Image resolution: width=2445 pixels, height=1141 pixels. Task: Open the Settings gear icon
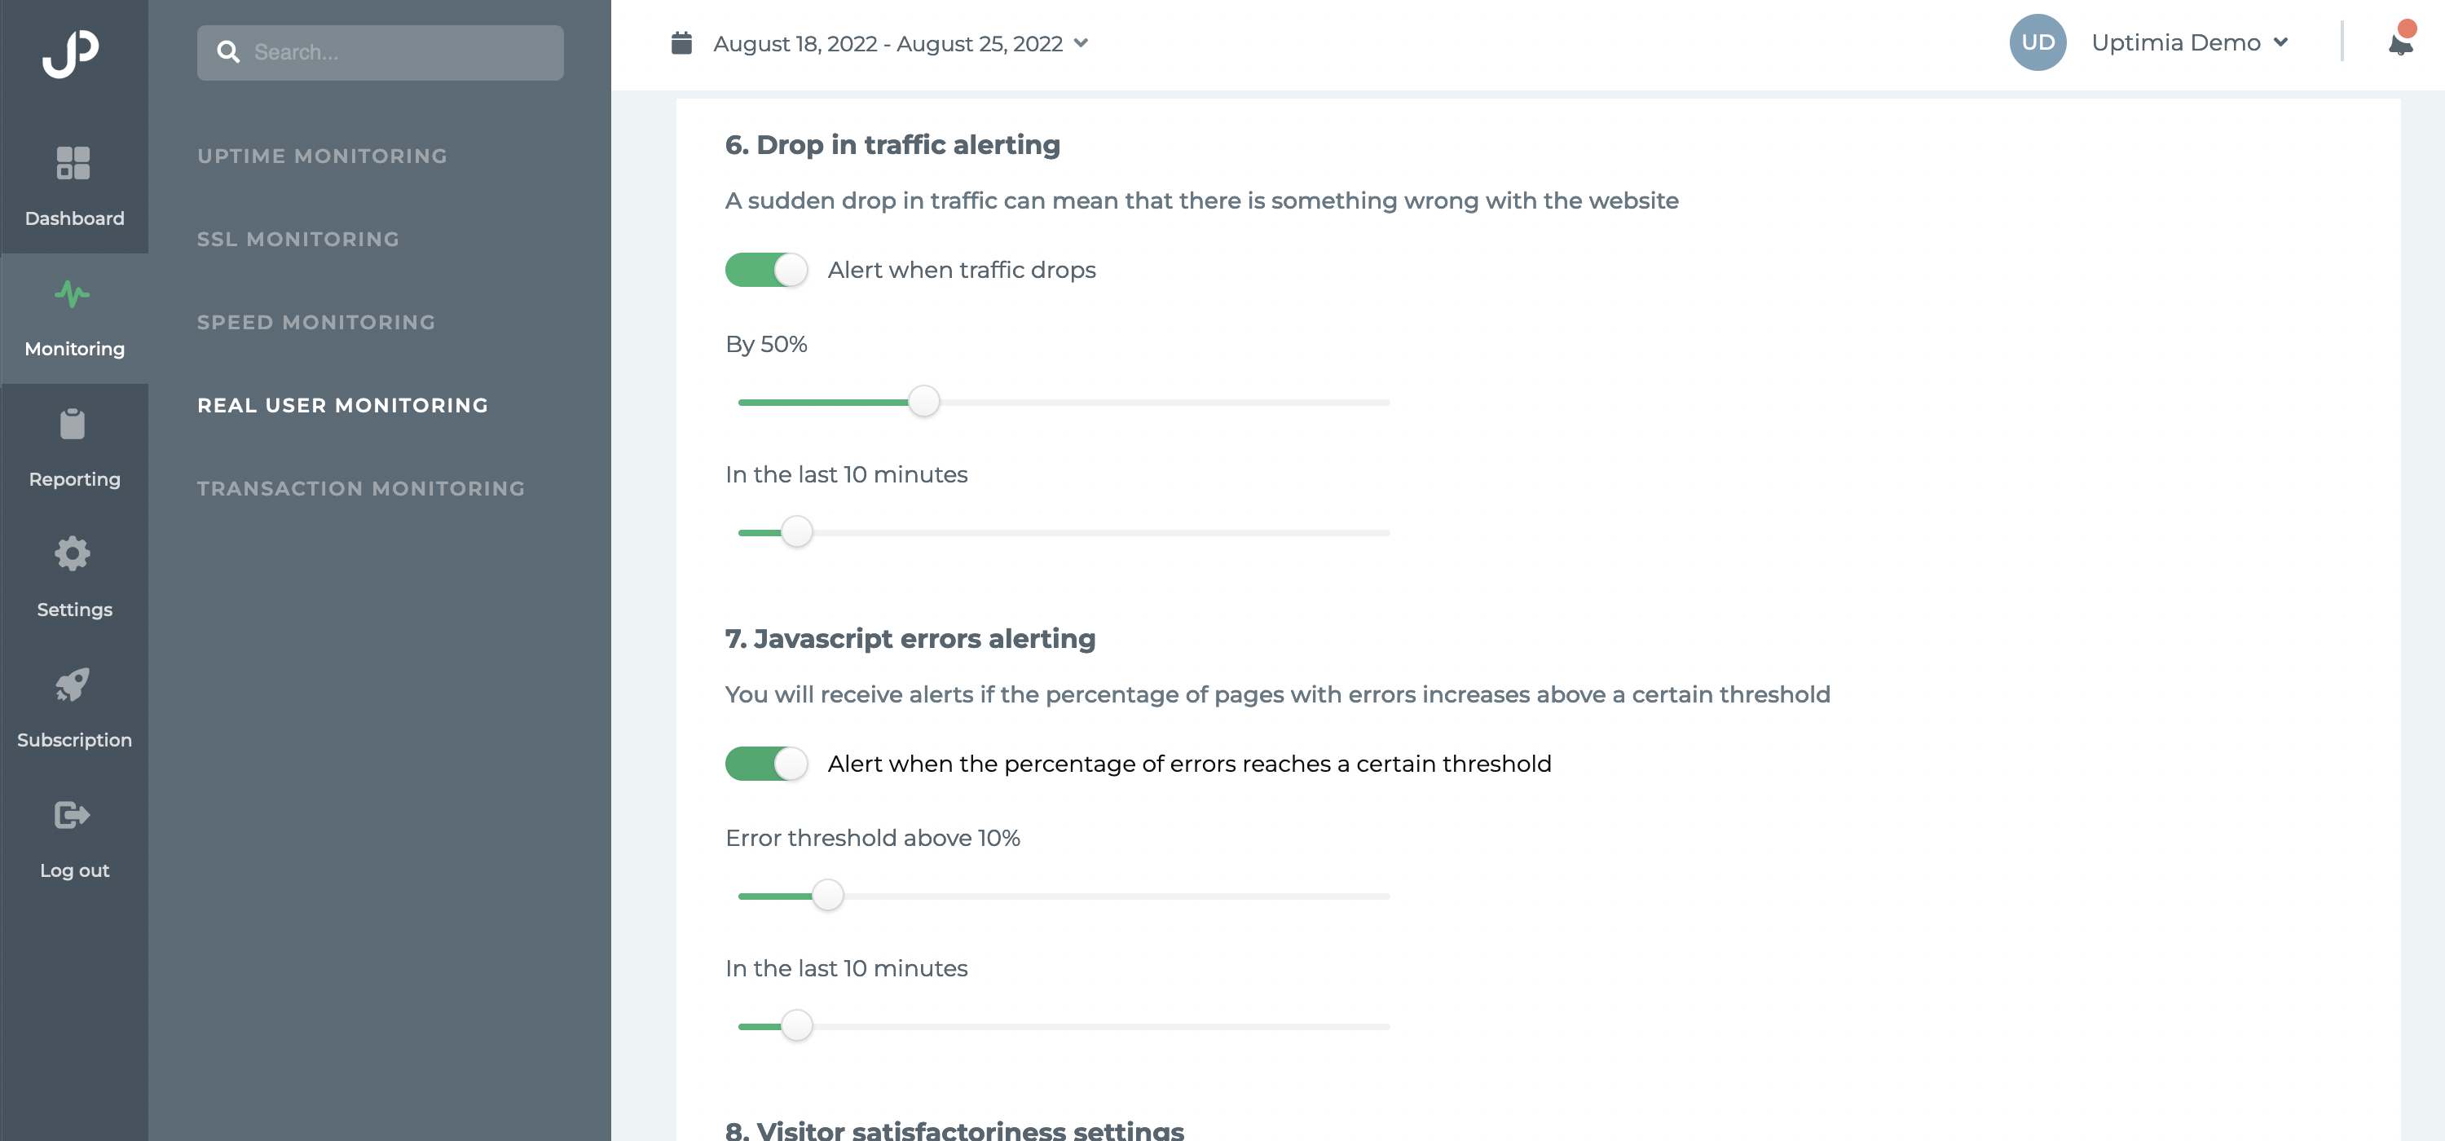tap(73, 554)
